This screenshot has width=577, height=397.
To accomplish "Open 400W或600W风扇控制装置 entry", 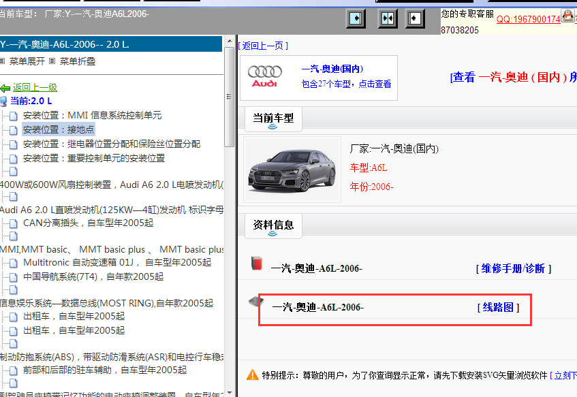I will pos(111,185).
